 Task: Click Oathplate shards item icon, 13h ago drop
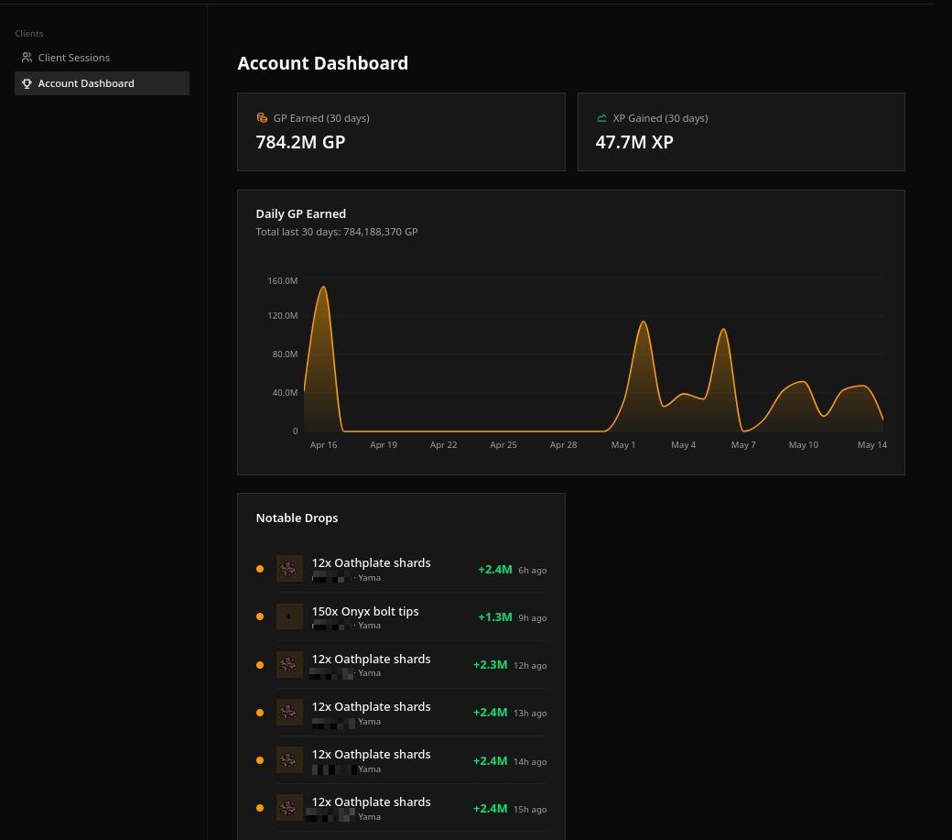click(289, 712)
